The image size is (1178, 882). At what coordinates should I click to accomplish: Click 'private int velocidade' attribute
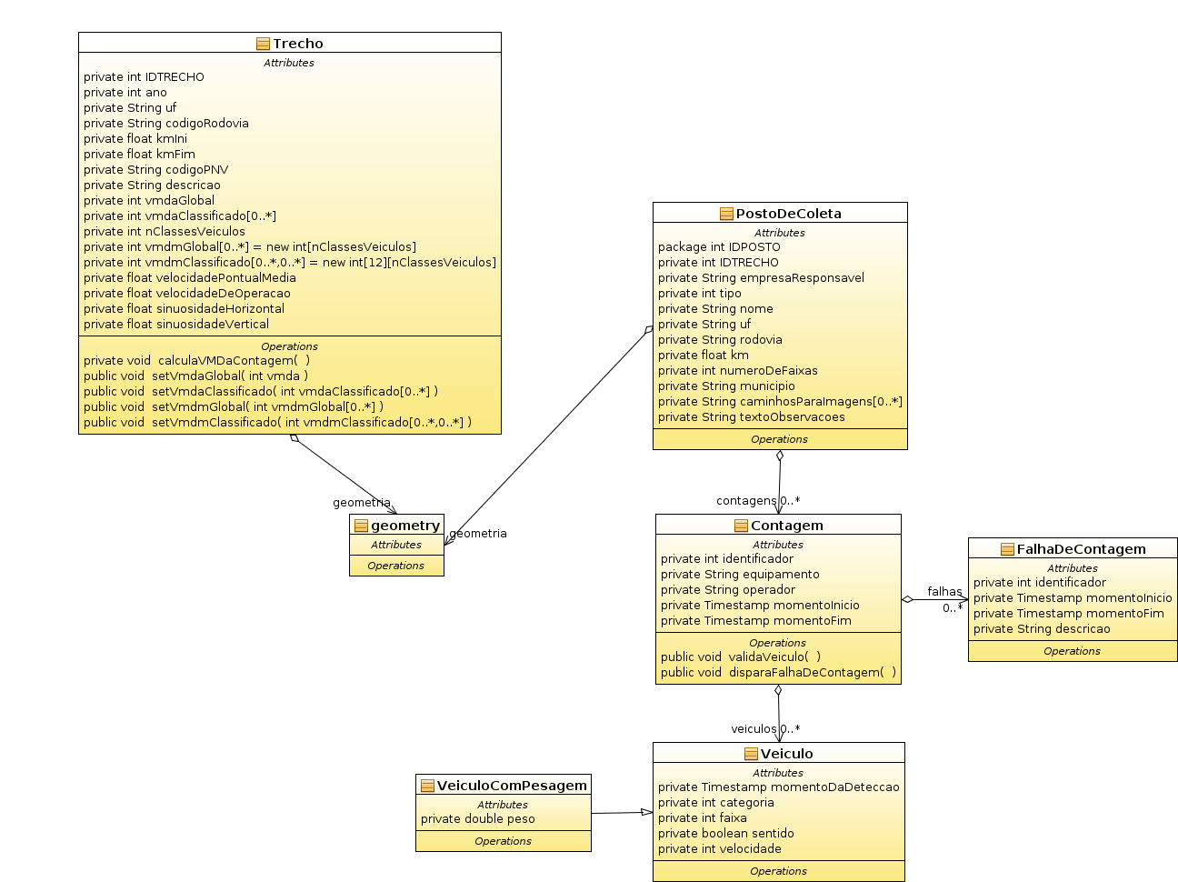pos(720,849)
